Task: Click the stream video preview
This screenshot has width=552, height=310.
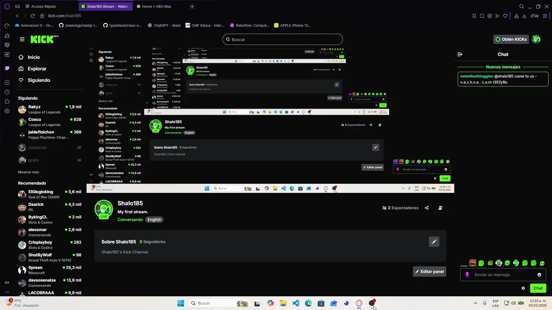Action: tap(270, 120)
